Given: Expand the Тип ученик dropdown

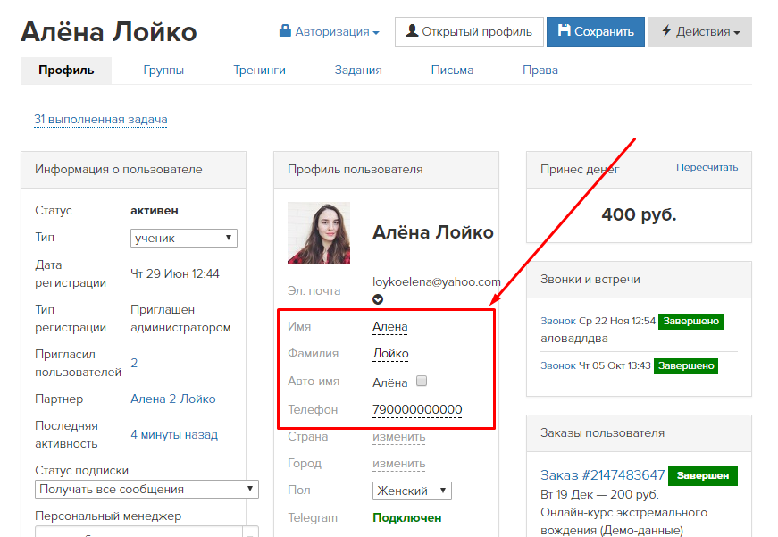Looking at the screenshot, I should pos(184,238).
